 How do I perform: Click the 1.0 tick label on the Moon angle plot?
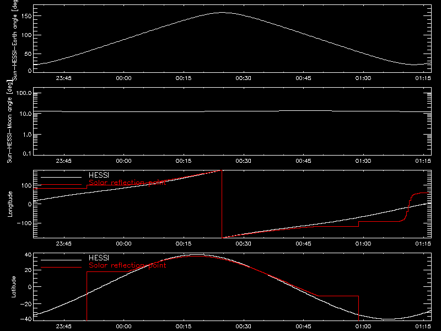click(x=27, y=135)
